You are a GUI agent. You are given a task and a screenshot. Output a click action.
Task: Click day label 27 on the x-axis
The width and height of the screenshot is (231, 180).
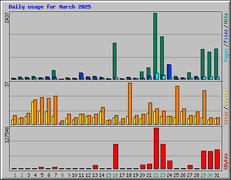coord(189,175)
